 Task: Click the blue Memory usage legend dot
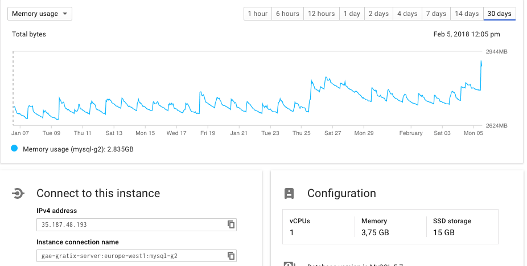click(14, 148)
